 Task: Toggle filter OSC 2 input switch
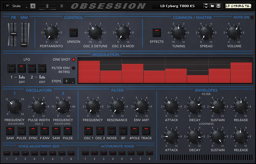100,131
